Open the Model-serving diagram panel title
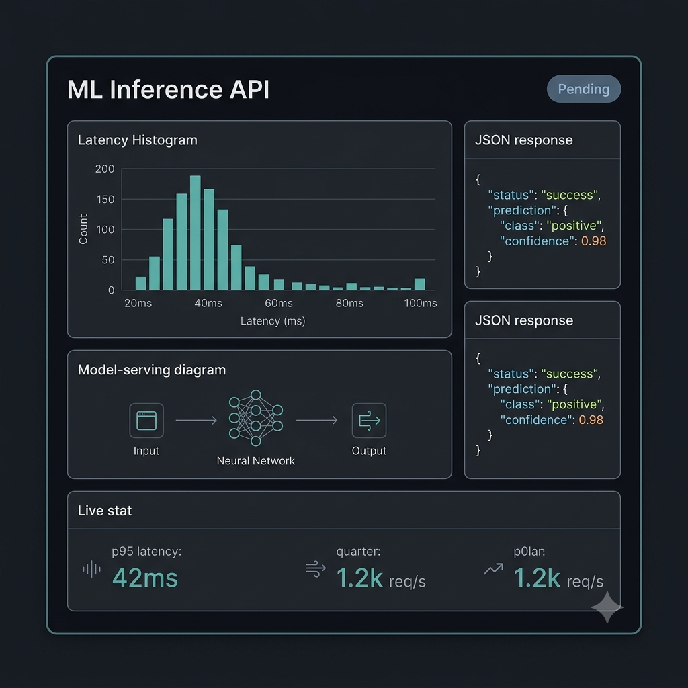 [152, 370]
